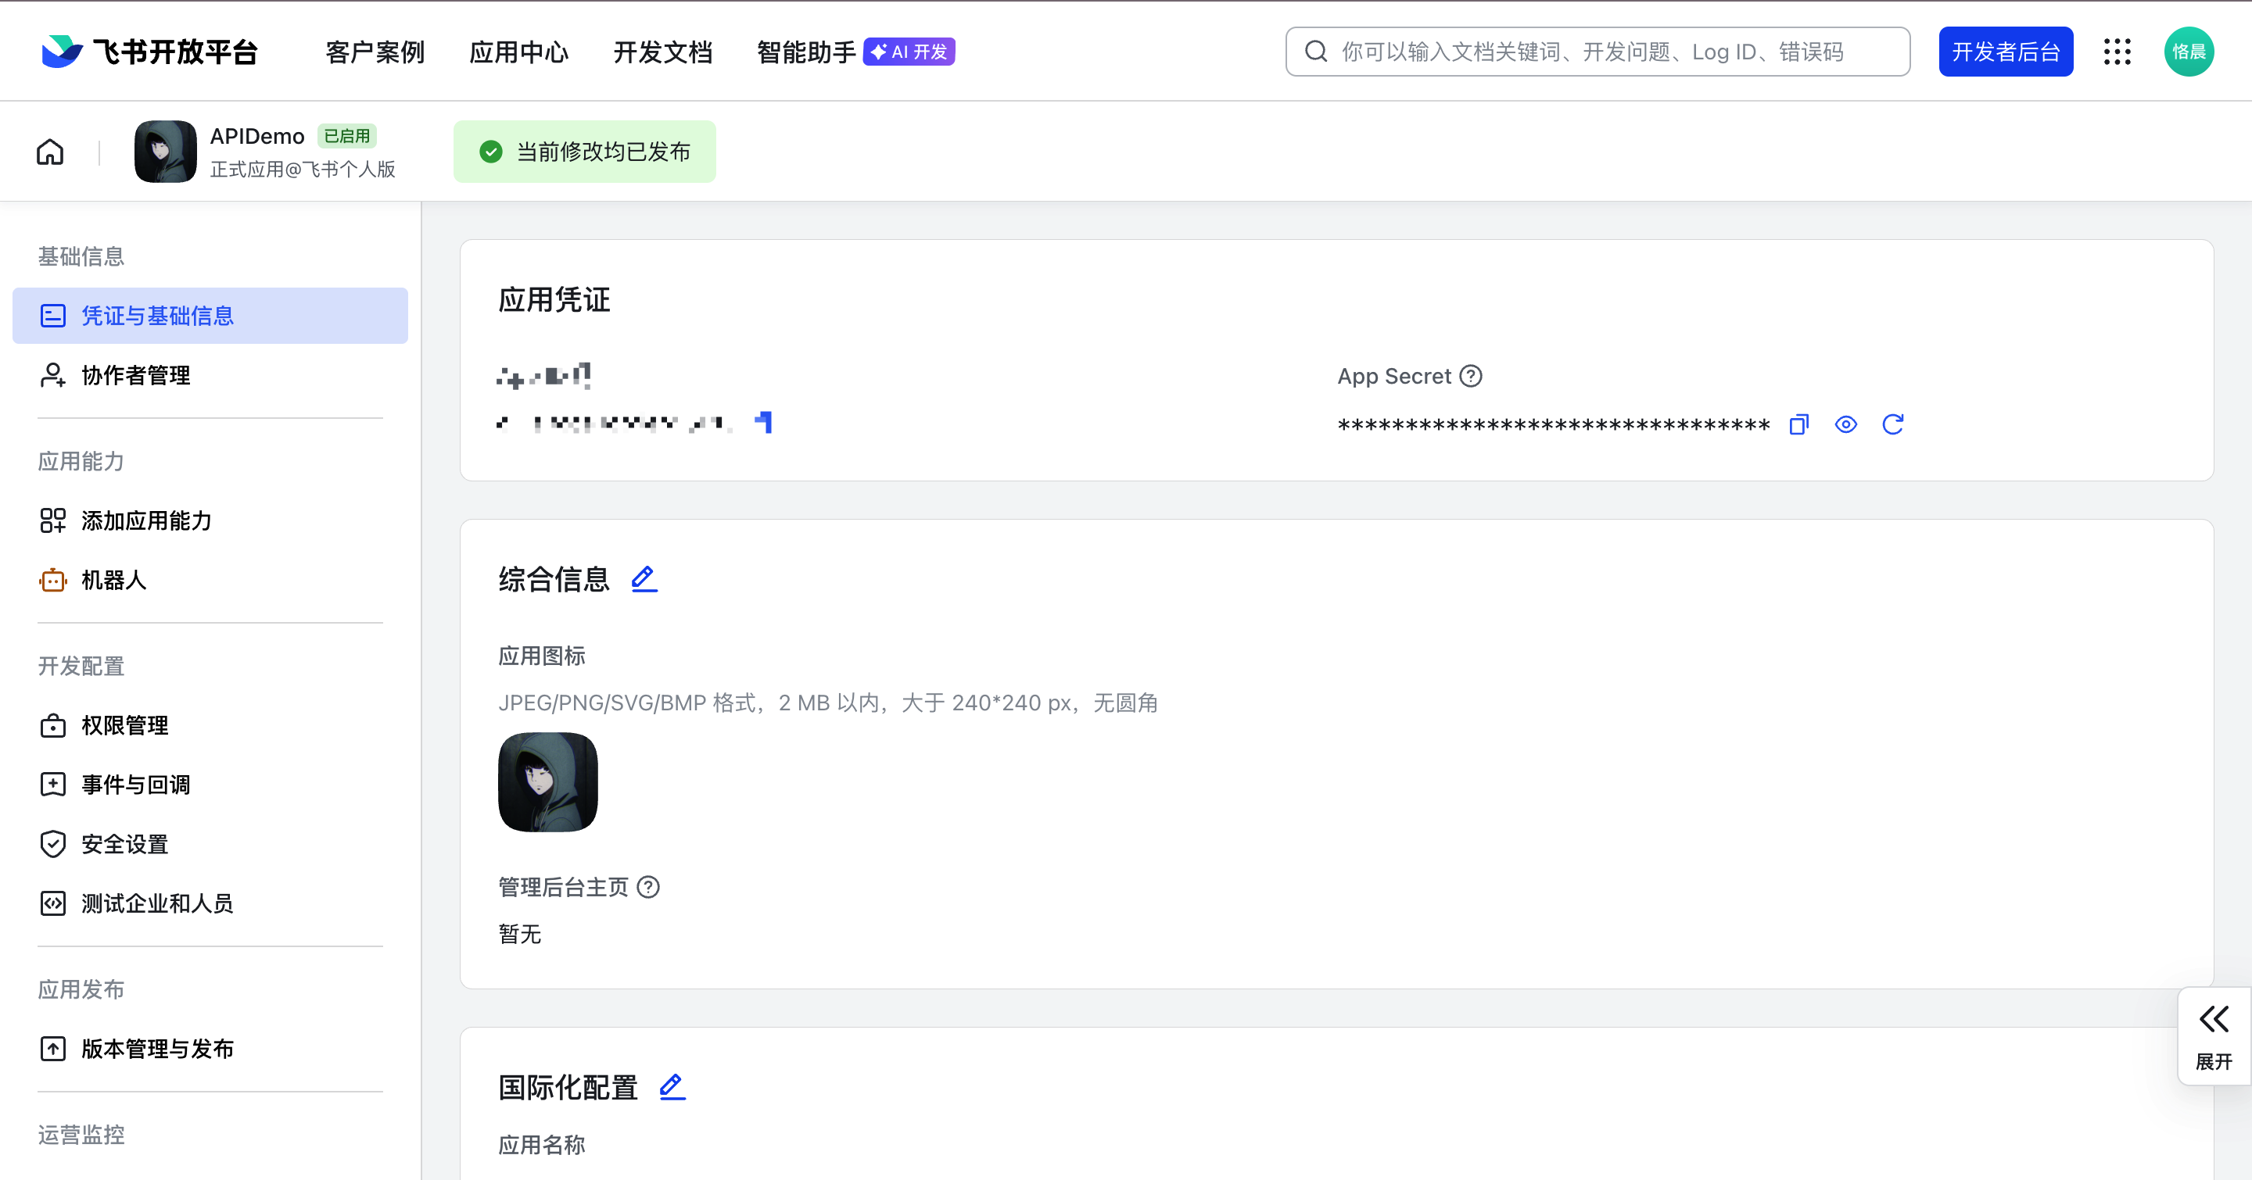2252x1180 pixels.
Task: Edit 综合信息 with the pencil icon
Action: coord(644,578)
